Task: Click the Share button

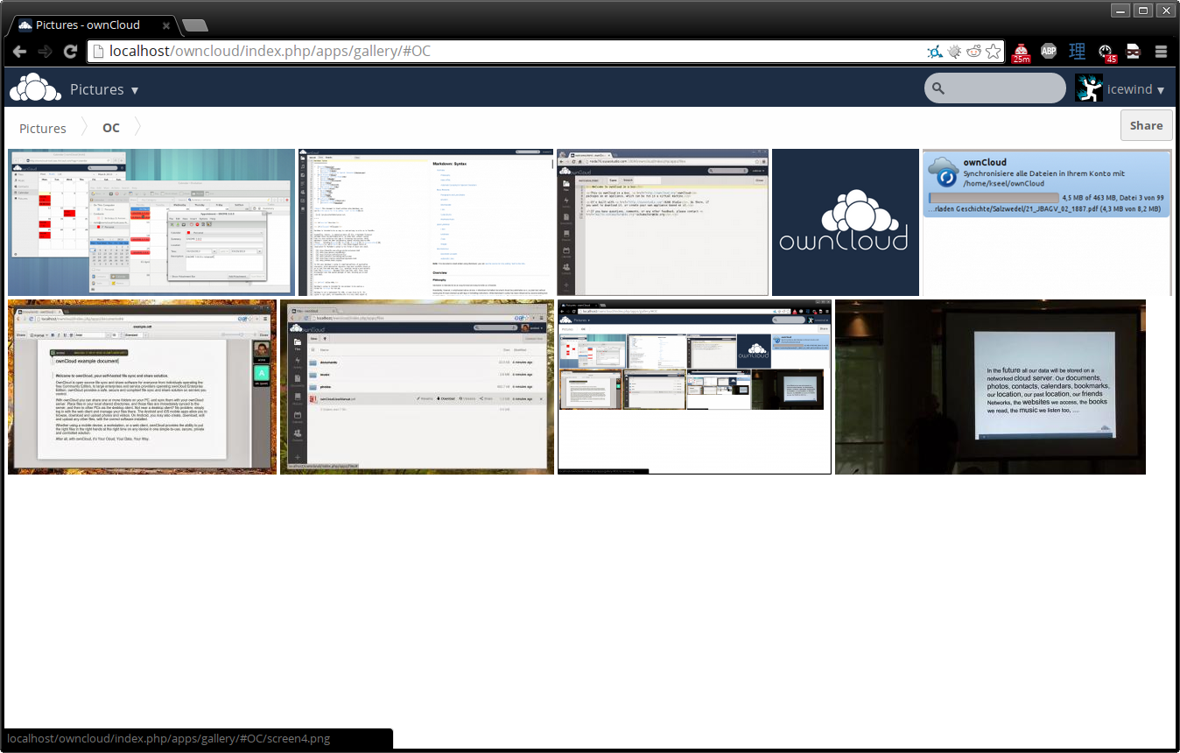Action: coord(1146,125)
